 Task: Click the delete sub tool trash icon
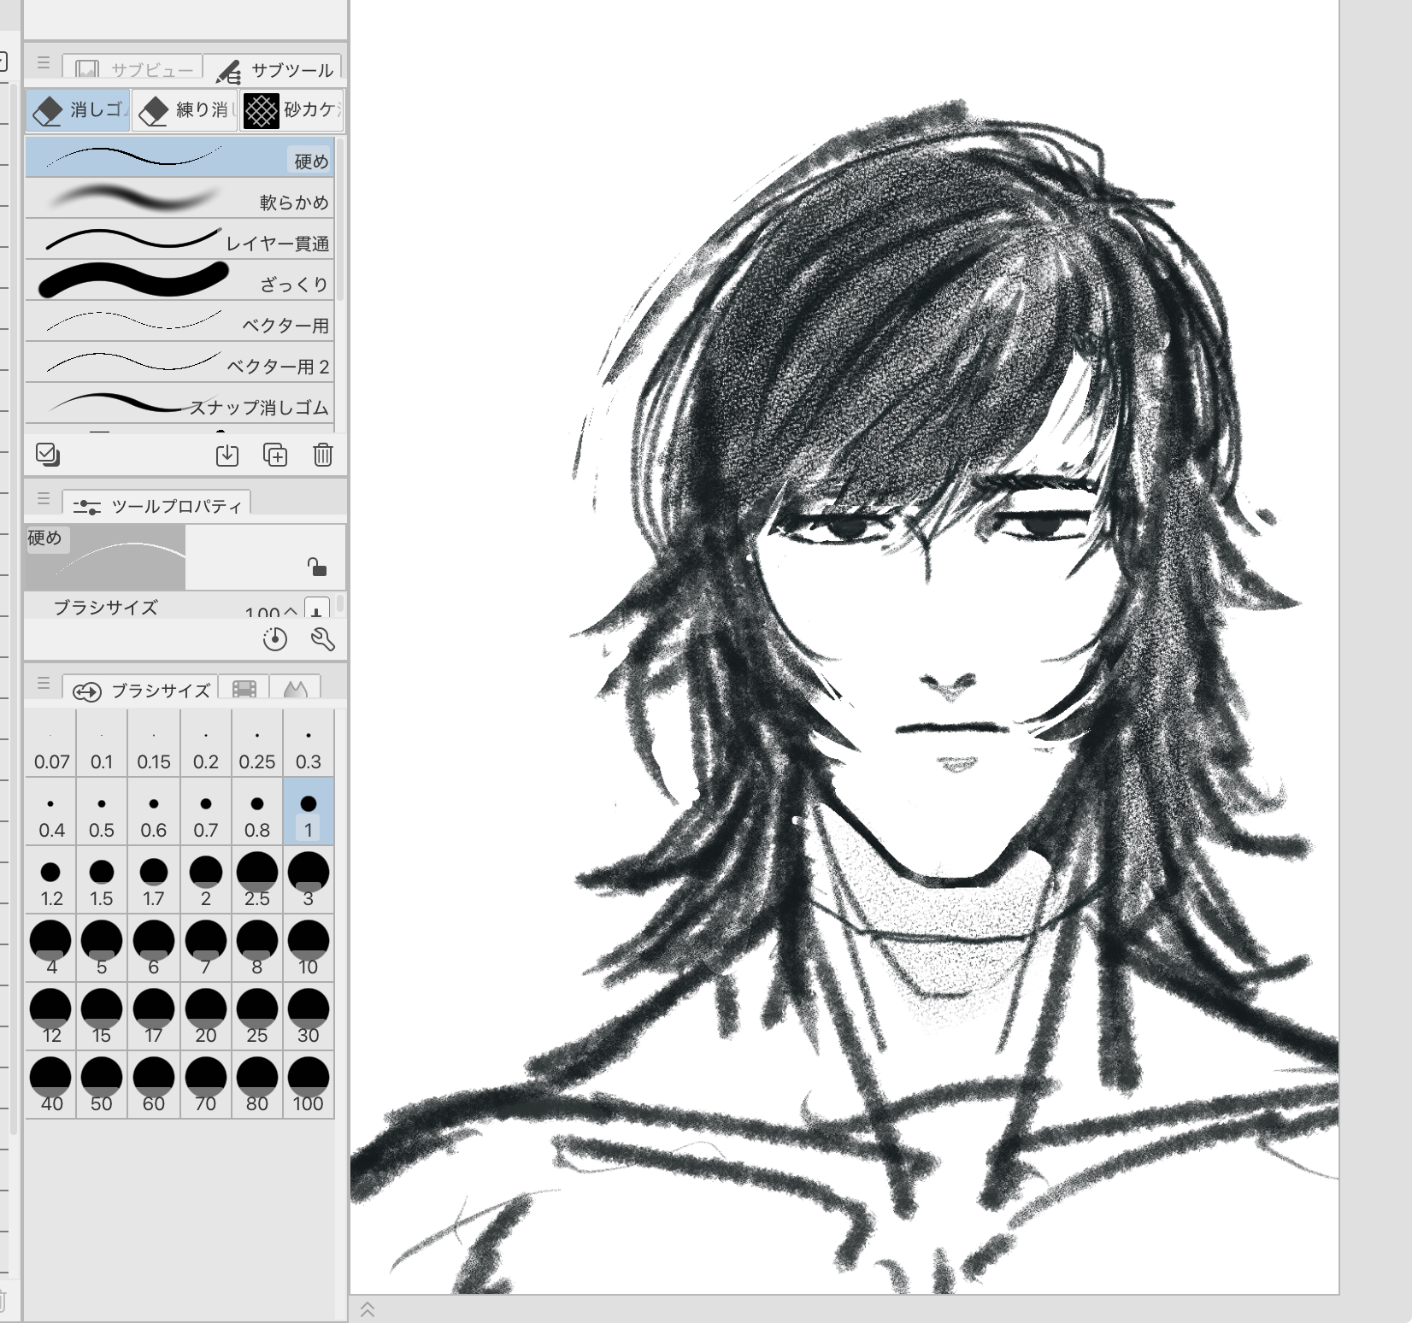(322, 455)
